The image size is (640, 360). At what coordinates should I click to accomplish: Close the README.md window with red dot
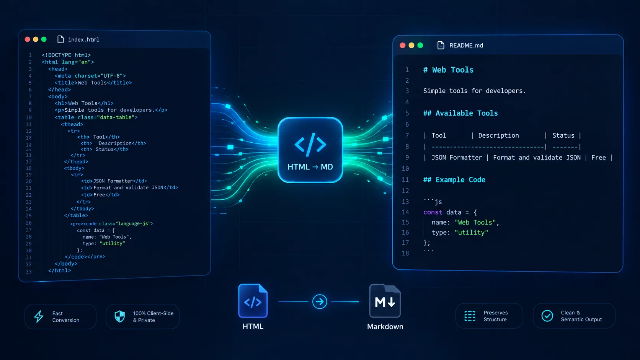click(402, 45)
